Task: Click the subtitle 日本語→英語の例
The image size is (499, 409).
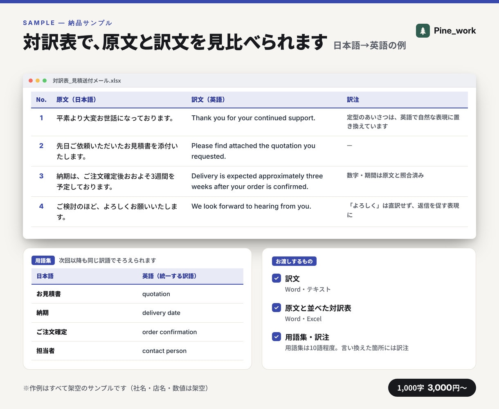Action: point(369,45)
